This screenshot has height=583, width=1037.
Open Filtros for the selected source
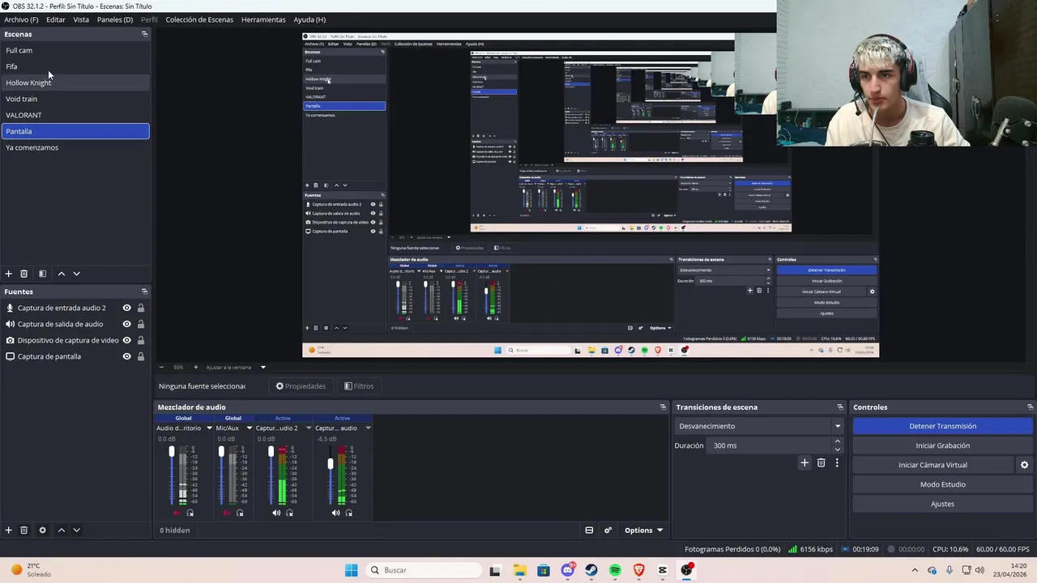359,386
